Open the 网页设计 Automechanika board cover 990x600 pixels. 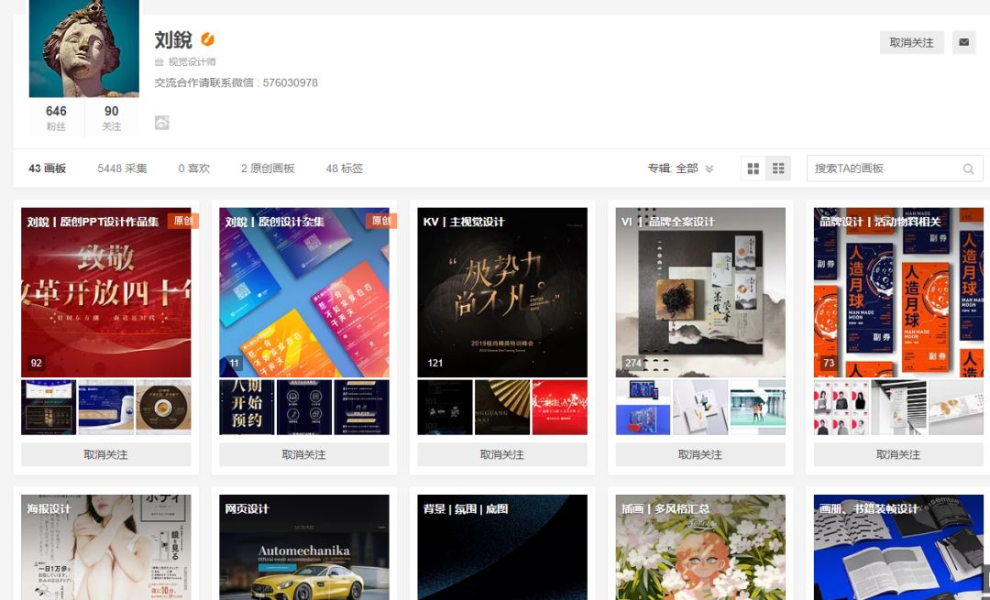pos(304,547)
